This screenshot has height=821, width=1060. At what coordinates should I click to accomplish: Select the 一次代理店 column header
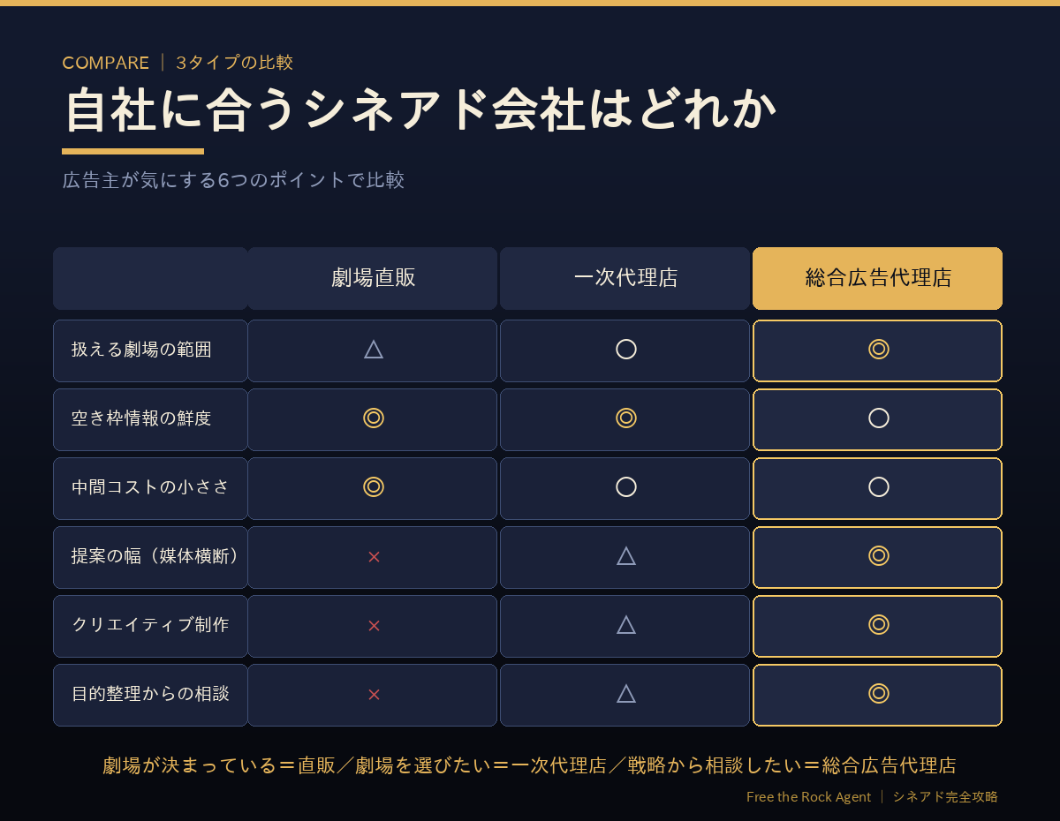coord(625,278)
